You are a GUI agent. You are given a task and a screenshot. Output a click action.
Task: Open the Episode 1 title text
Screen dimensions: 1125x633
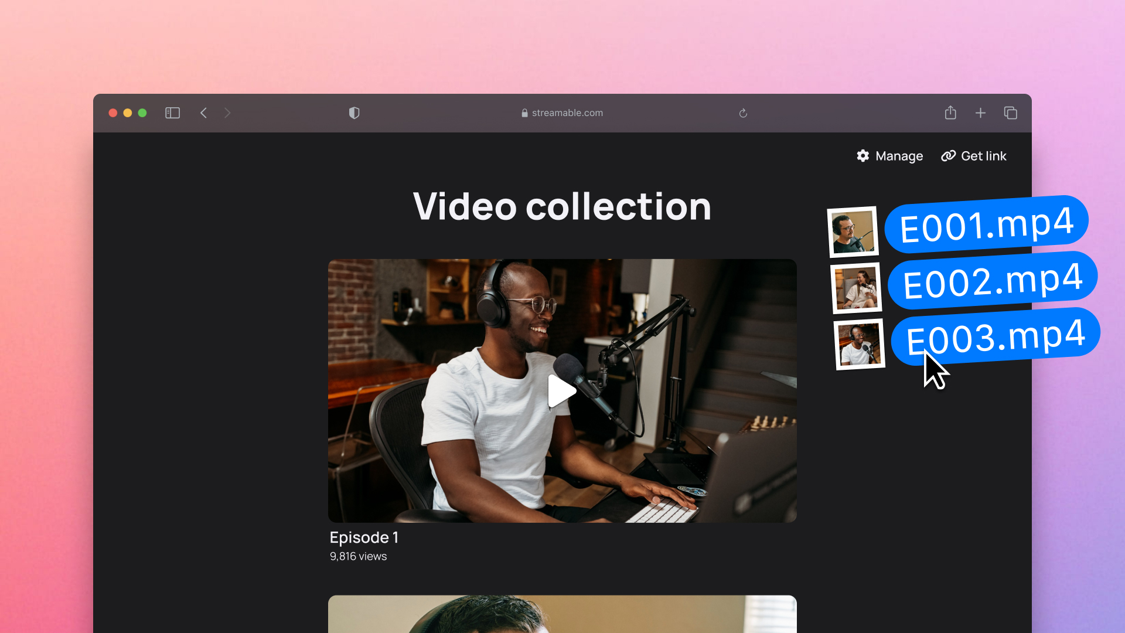[364, 537]
